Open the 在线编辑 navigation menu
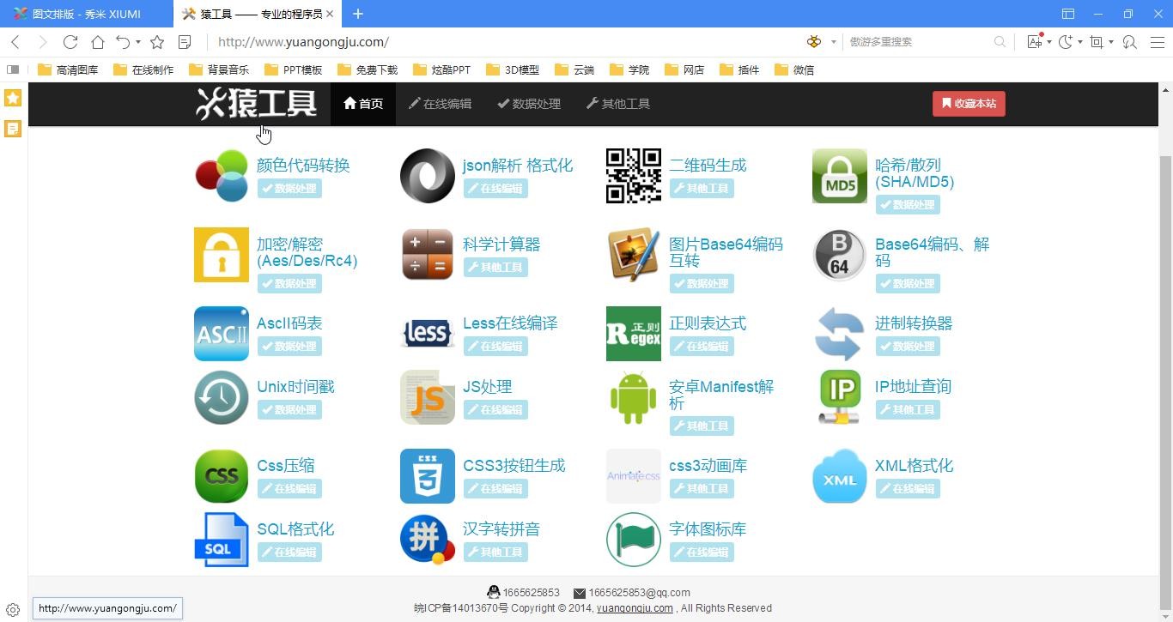Viewport: 1173px width, 622px height. point(440,104)
